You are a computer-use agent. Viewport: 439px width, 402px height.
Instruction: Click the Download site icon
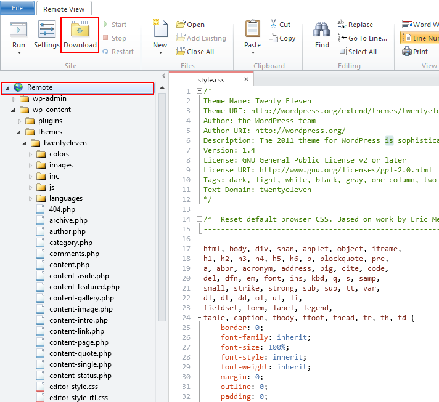80,29
